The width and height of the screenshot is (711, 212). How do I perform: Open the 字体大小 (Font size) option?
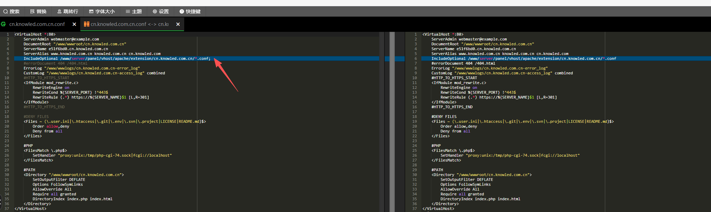click(102, 11)
